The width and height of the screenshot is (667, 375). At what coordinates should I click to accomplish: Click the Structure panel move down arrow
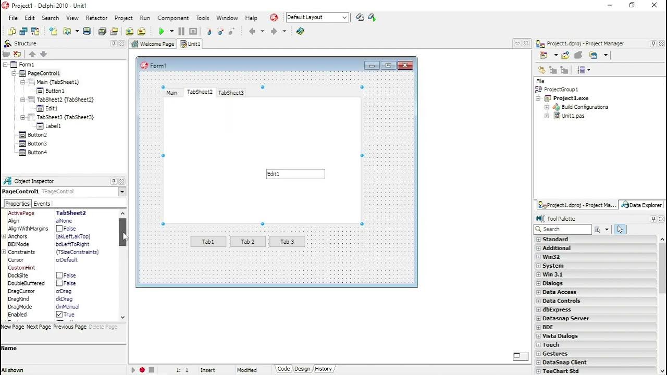[x=43, y=54]
